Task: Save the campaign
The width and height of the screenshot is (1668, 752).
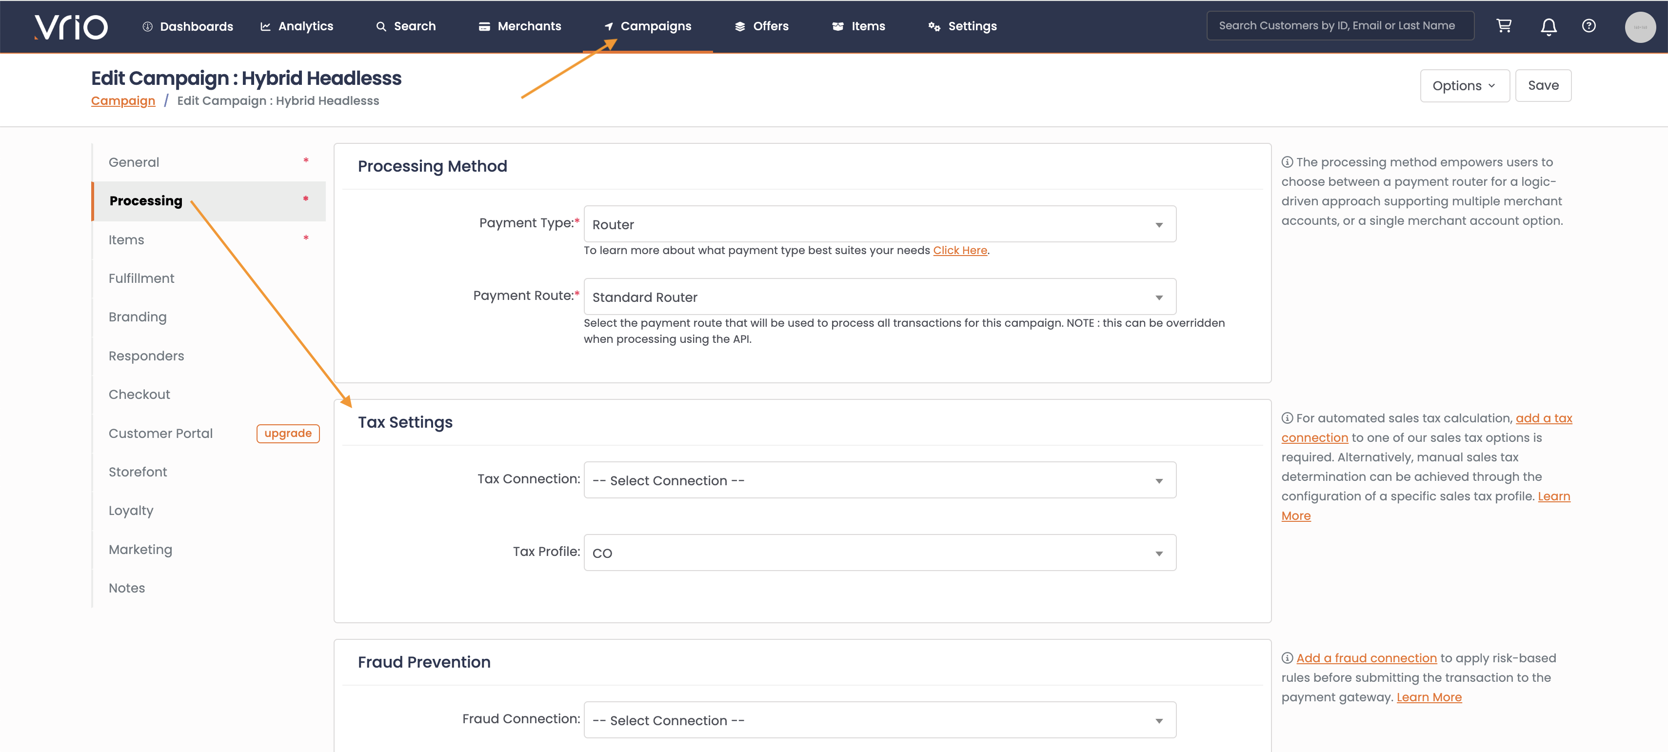Action: tap(1543, 85)
